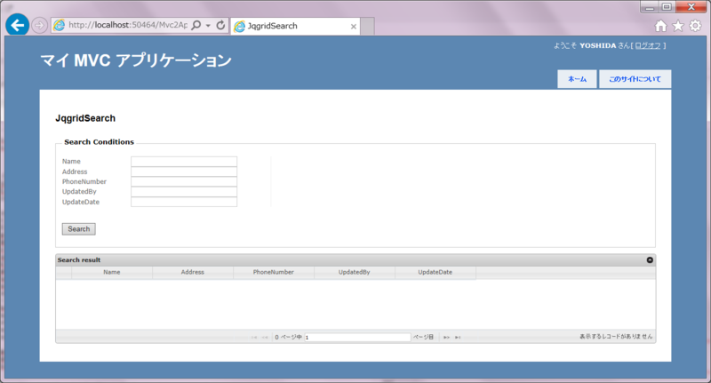Click the browser forward arrow button
This screenshot has height=383, width=711.
click(39, 26)
